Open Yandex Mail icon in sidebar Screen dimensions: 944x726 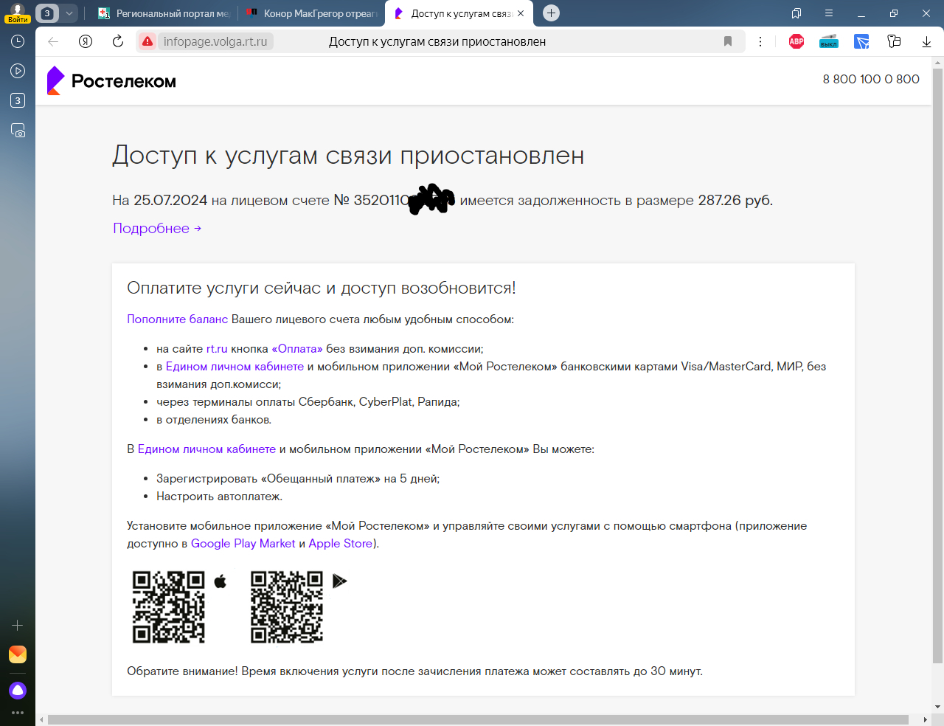[x=18, y=654]
